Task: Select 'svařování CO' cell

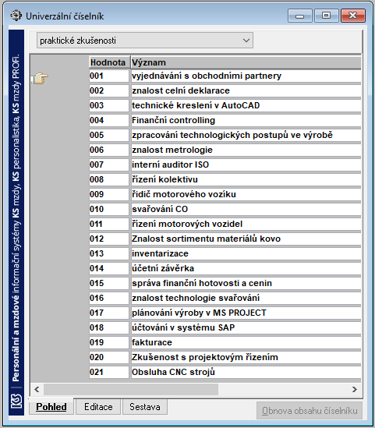Action: (246, 209)
